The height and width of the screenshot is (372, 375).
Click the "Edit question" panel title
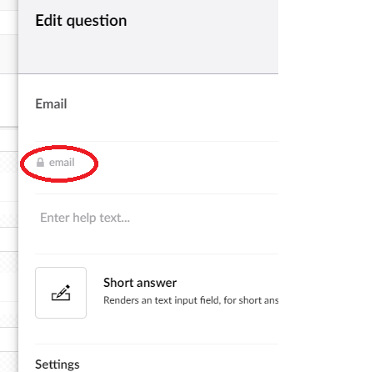point(81,21)
